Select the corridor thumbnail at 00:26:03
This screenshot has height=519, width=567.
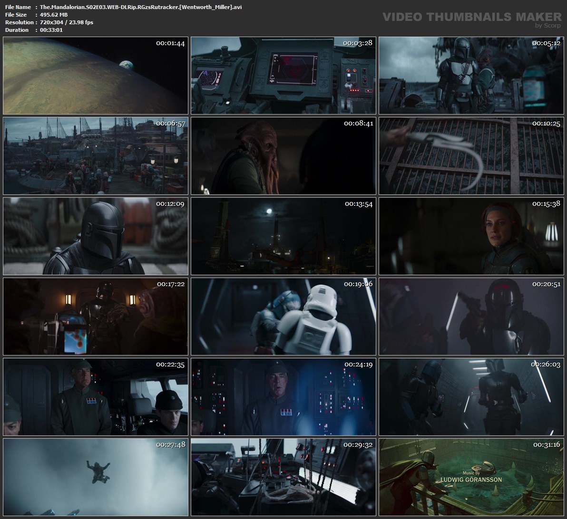tap(471, 397)
